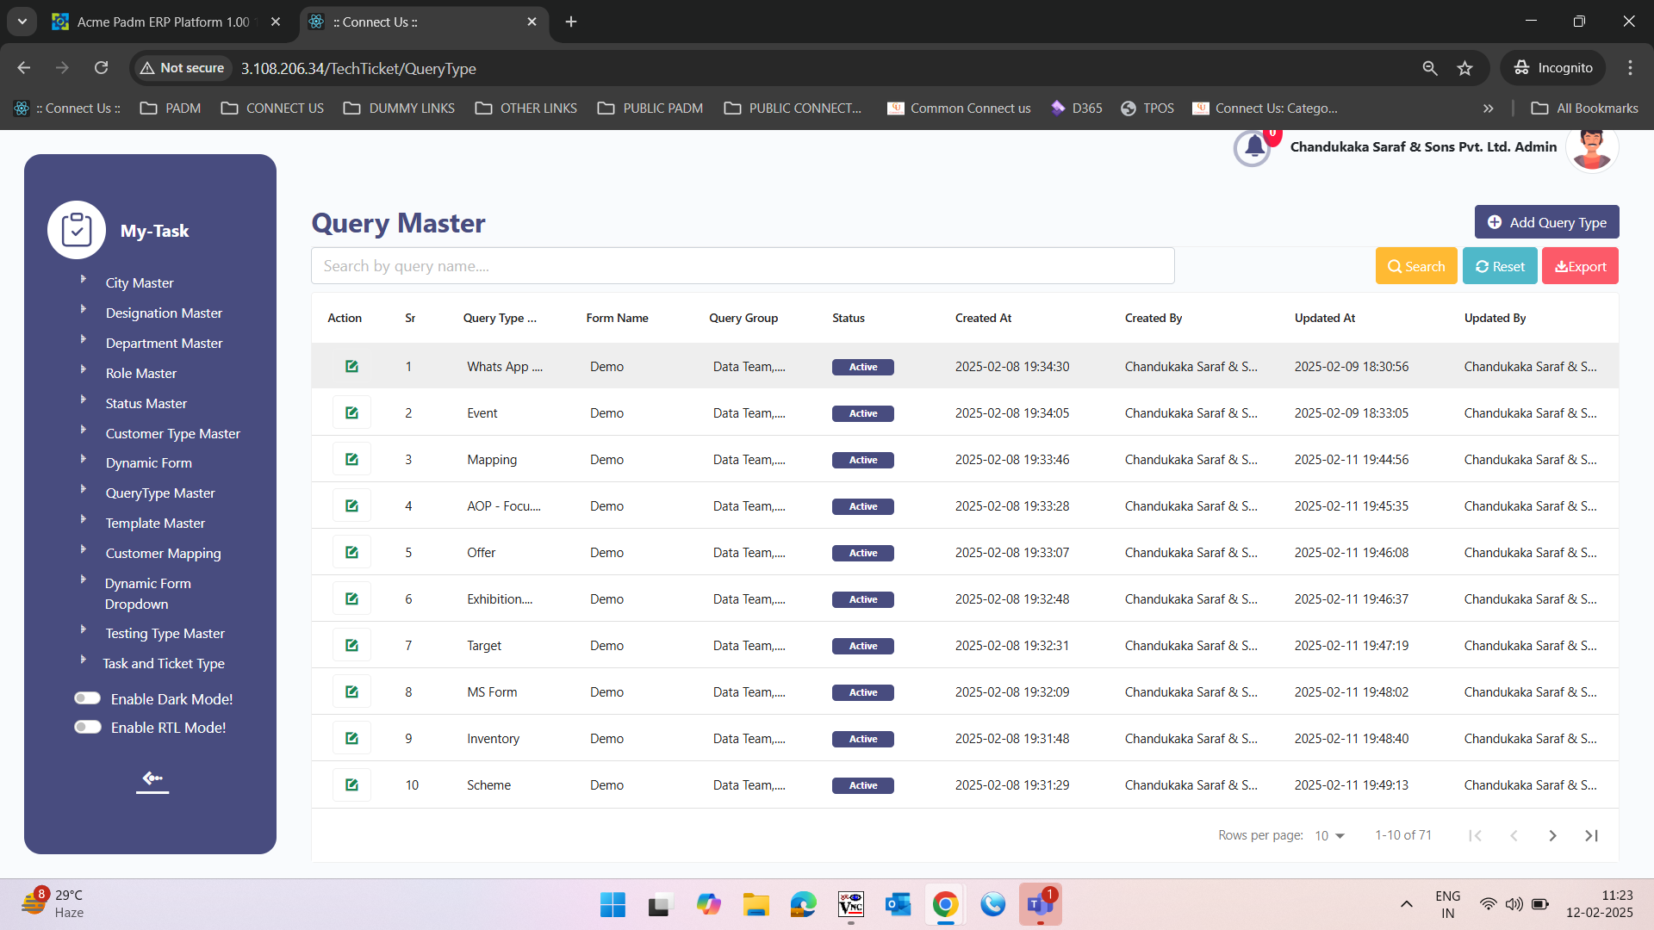Image resolution: width=1654 pixels, height=930 pixels.
Task: Click the browser address bar URL
Action: [x=358, y=68]
